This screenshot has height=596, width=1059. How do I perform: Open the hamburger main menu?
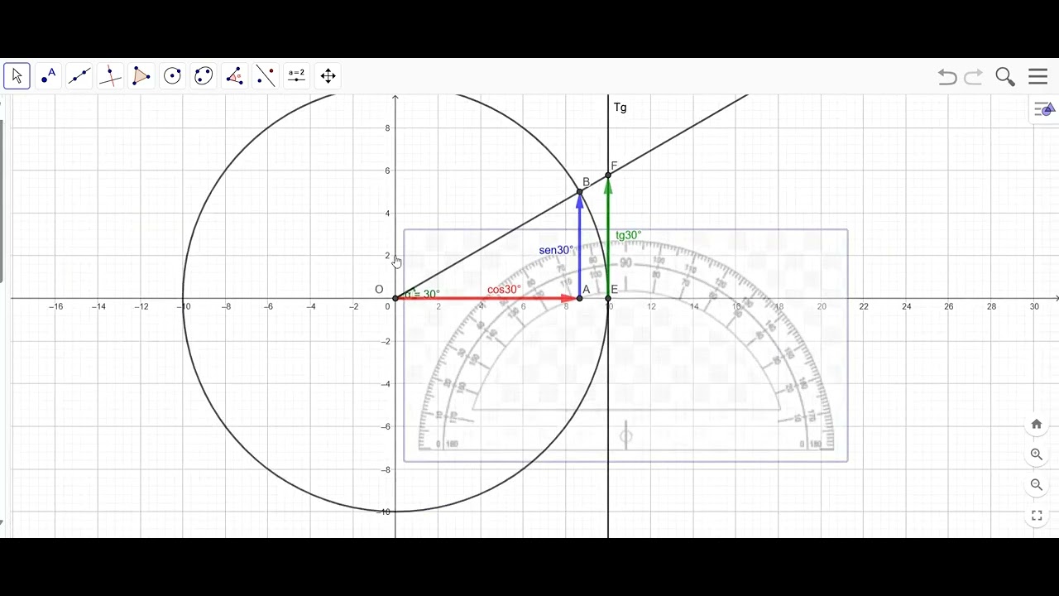(x=1038, y=76)
